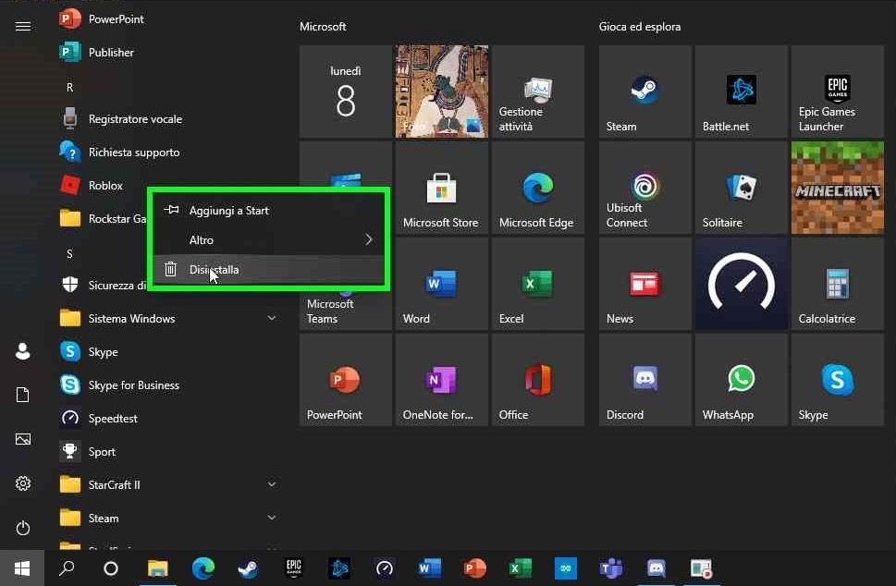Open Settings with the gear icon
The height and width of the screenshot is (586, 896).
(x=23, y=483)
